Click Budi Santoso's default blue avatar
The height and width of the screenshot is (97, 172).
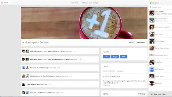tap(152, 69)
